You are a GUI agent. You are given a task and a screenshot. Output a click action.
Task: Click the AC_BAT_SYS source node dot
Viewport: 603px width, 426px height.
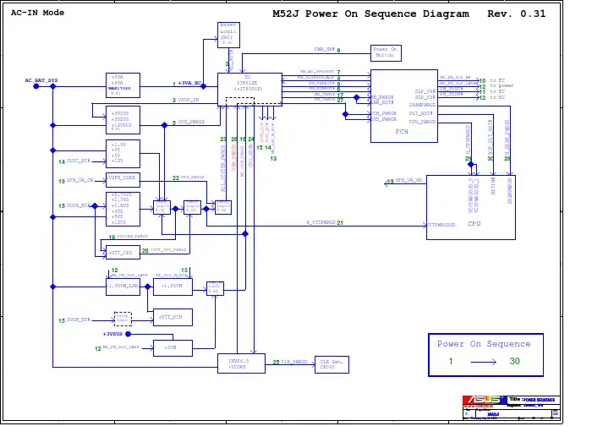coord(36,86)
